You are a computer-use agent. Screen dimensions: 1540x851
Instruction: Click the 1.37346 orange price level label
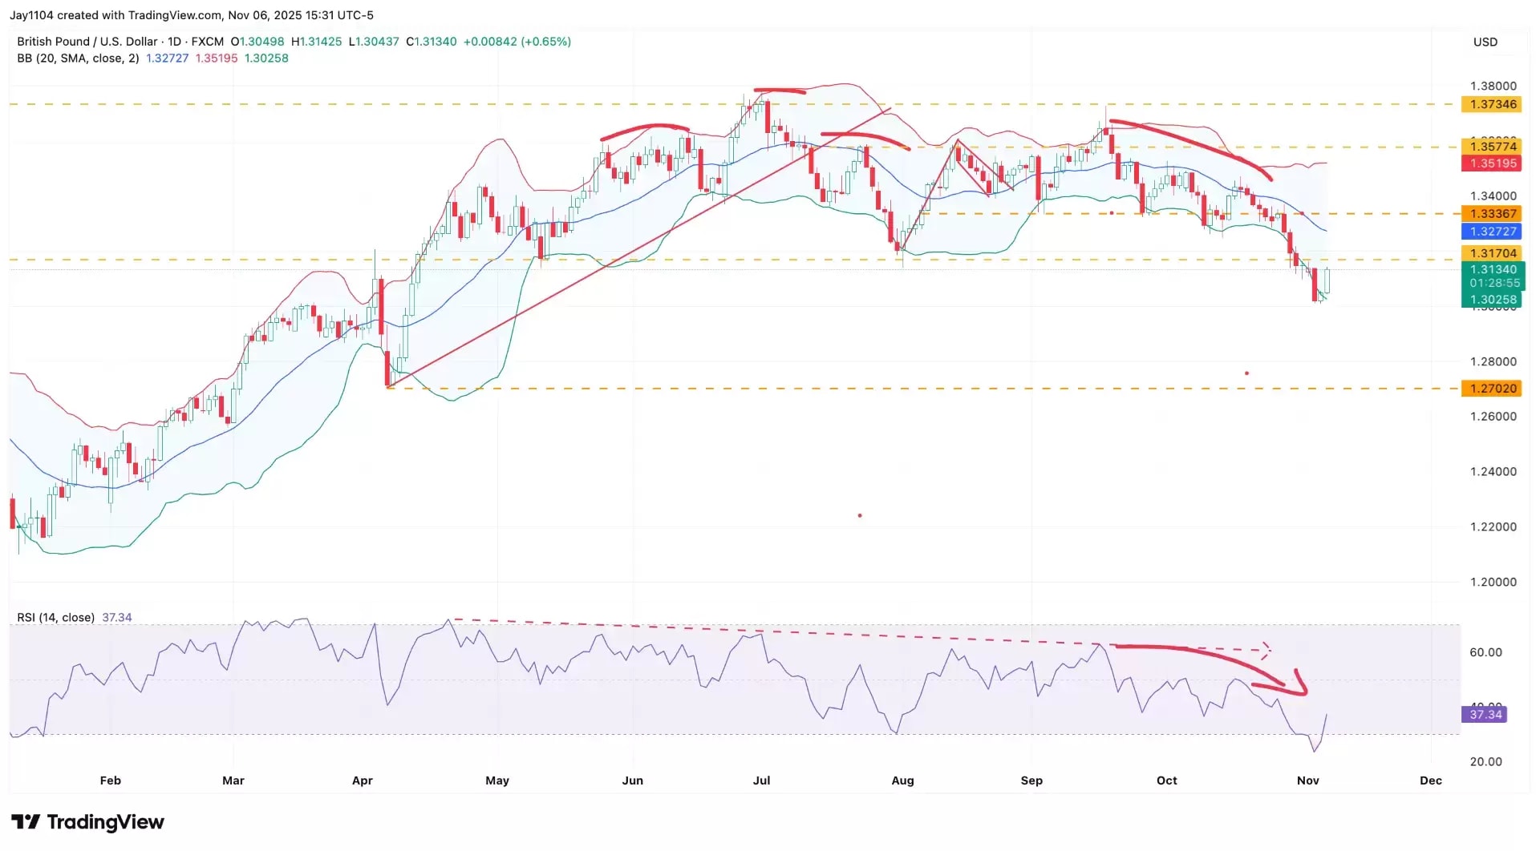click(x=1492, y=104)
